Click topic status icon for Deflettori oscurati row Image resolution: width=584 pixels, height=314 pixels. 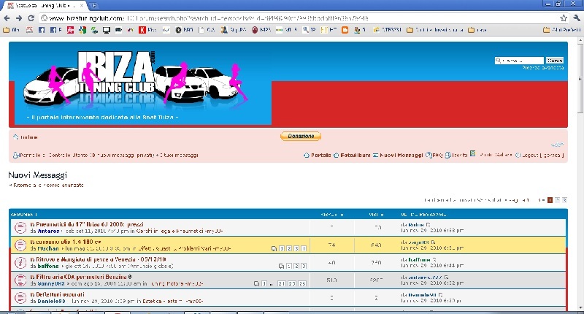point(20,297)
